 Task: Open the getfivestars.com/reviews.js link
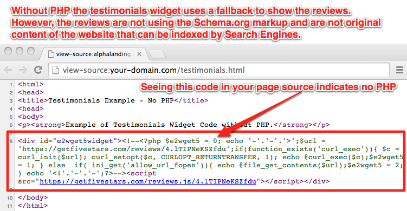[x=148, y=181]
